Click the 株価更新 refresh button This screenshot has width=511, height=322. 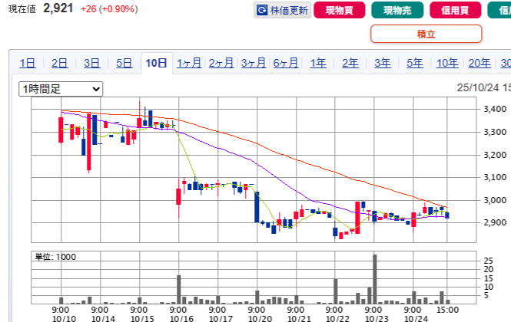282,11
